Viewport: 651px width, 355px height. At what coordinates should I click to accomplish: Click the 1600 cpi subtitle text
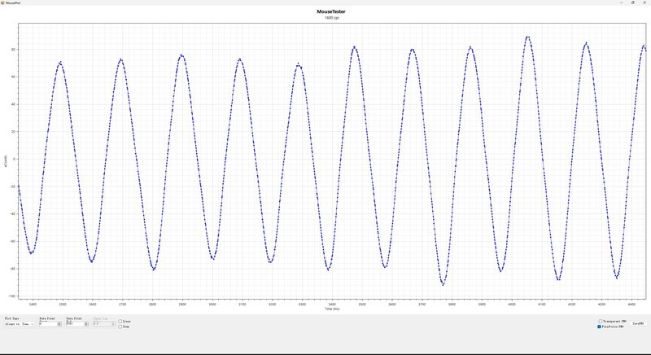[331, 18]
